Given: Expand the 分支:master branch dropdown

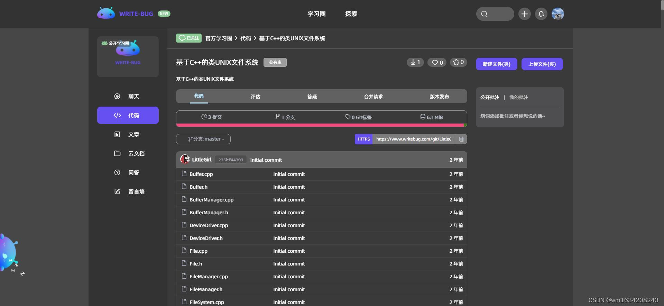Looking at the screenshot, I should pos(203,139).
